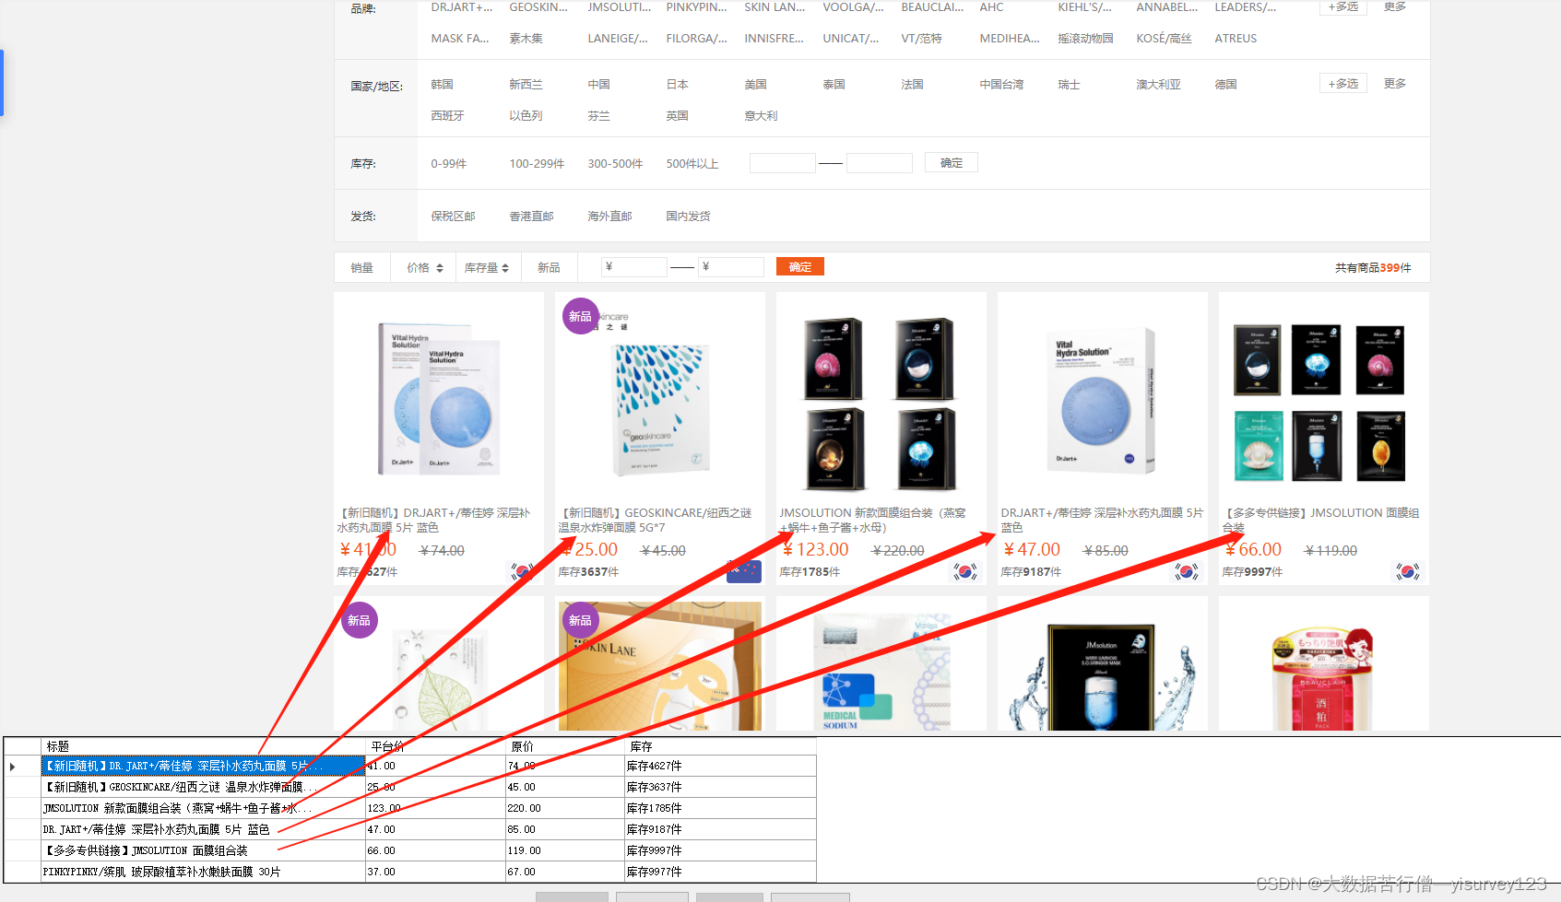Viewport: 1561px width, 902px height.
Task: Expand 更多 in the 品牌 row
Action: [1395, 6]
